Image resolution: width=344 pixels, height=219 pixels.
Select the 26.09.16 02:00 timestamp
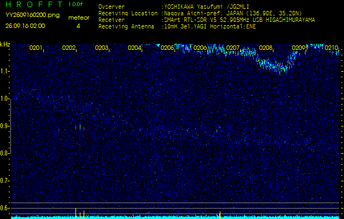[x=25, y=26]
